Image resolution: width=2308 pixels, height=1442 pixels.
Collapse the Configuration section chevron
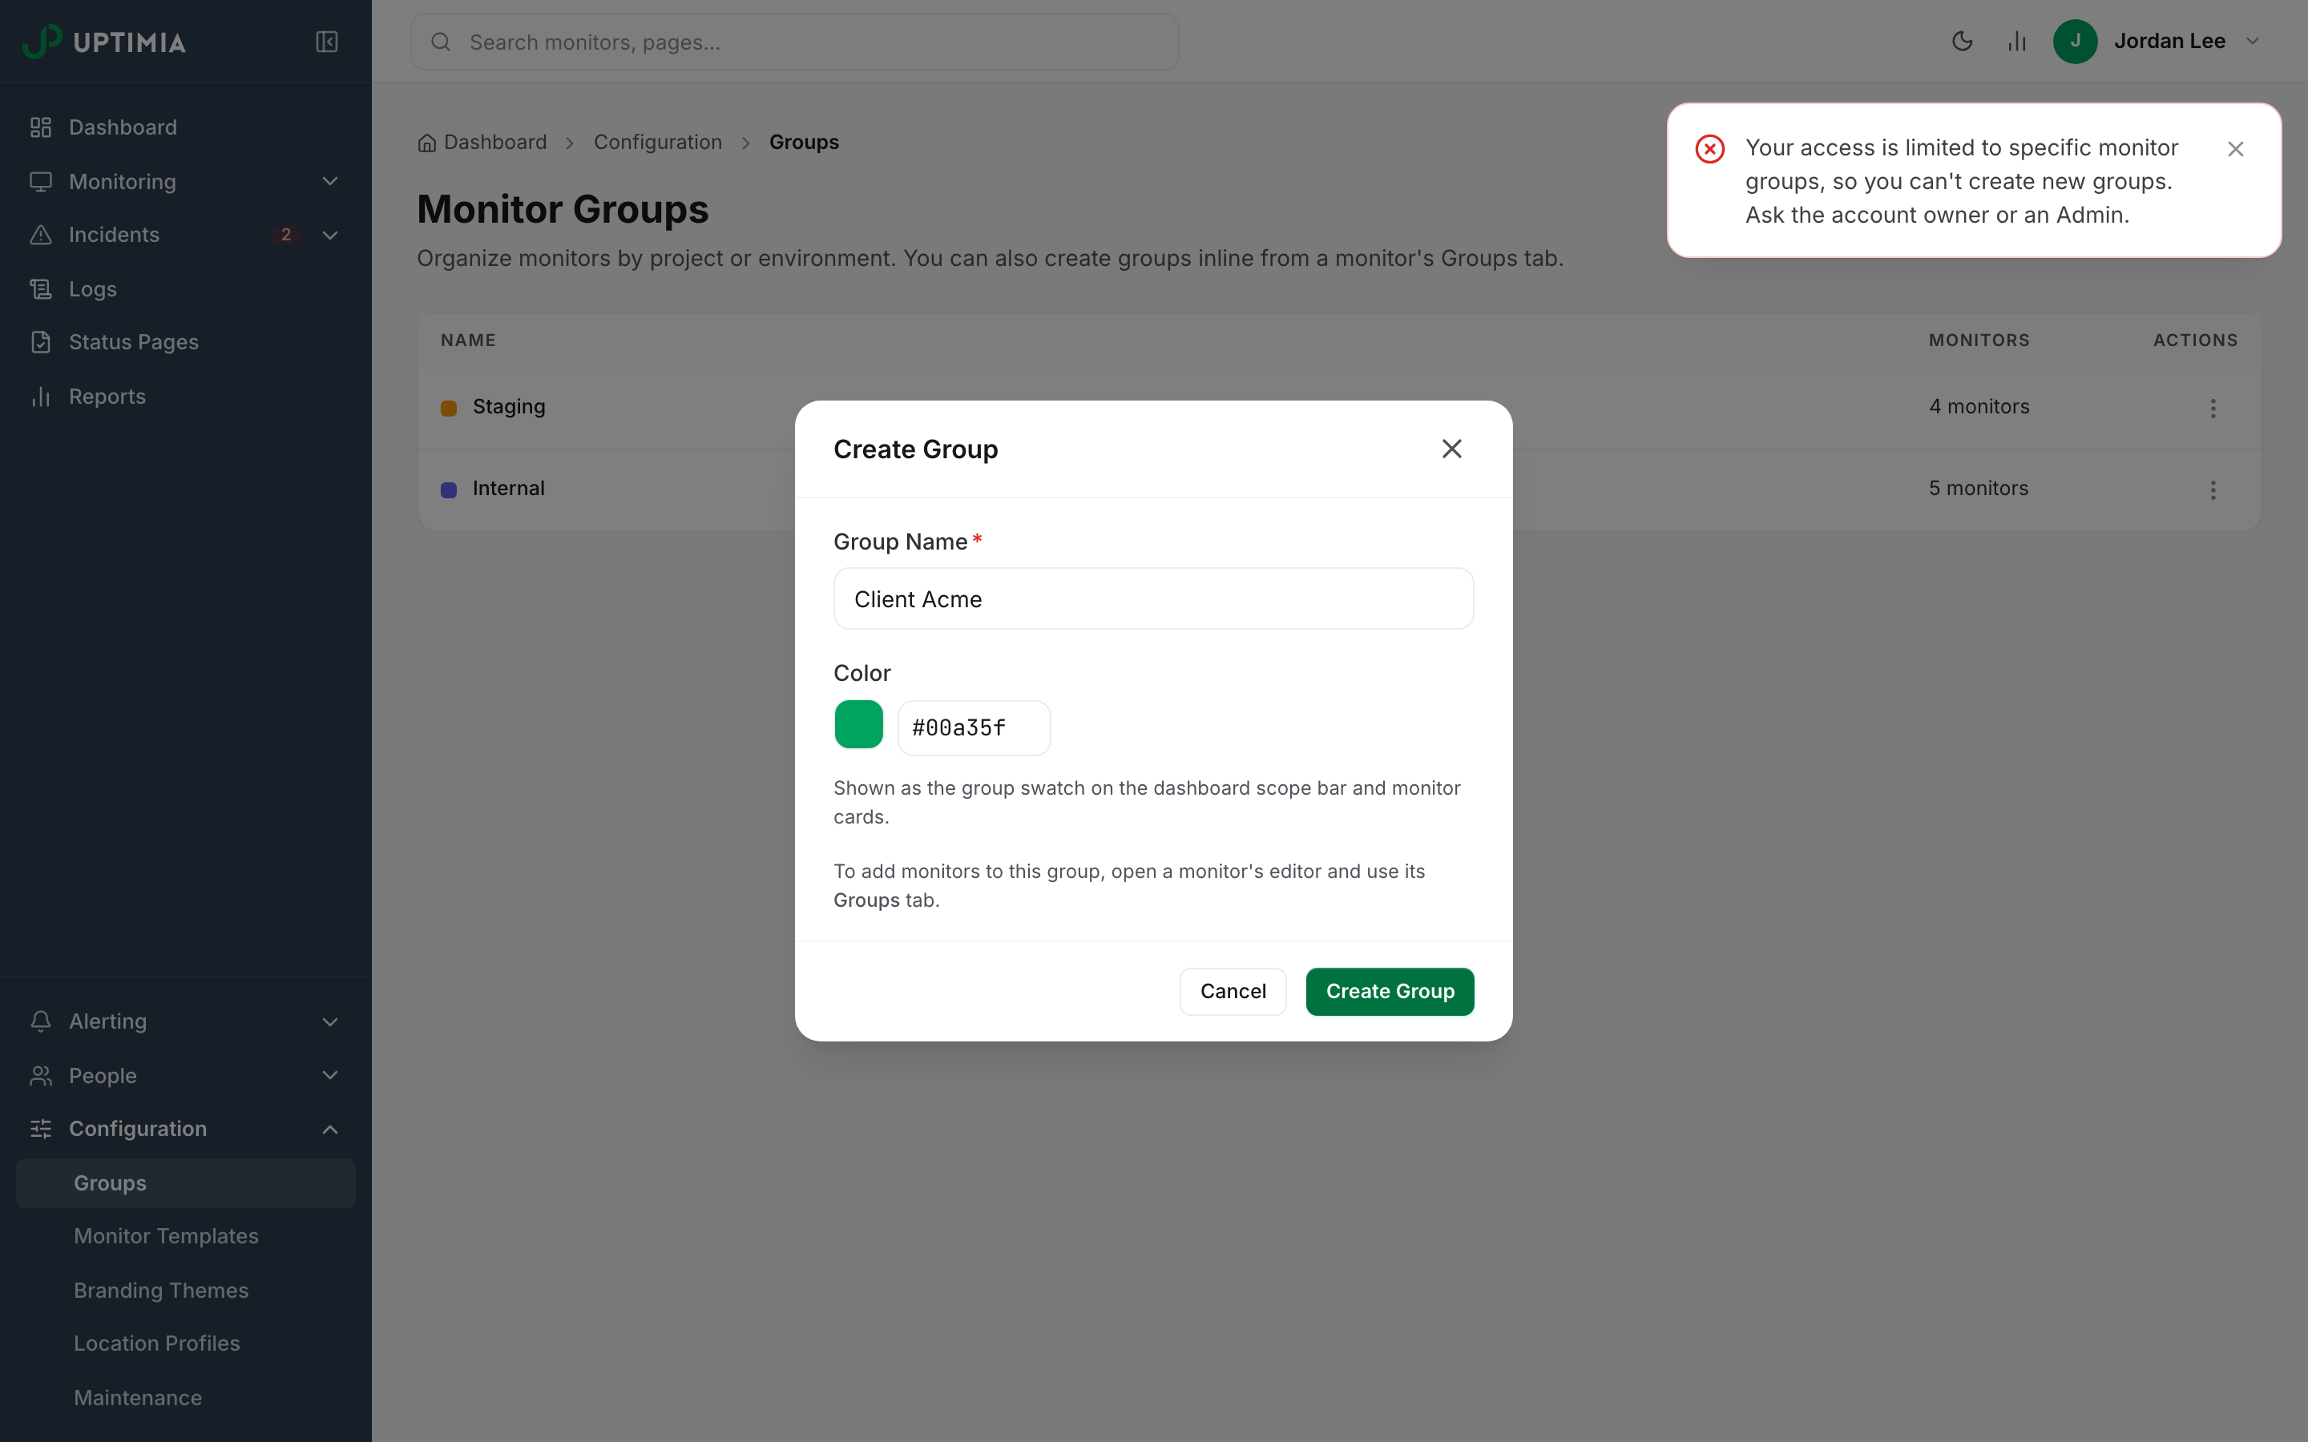click(x=330, y=1130)
